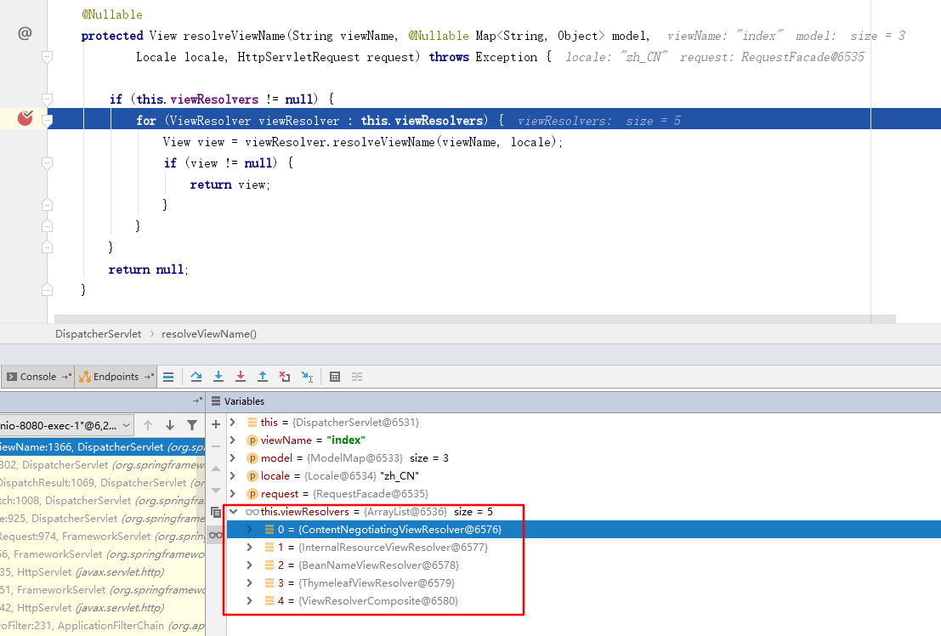The height and width of the screenshot is (636, 941).
Task: Switch to the Endpoints tab
Action: (115, 377)
